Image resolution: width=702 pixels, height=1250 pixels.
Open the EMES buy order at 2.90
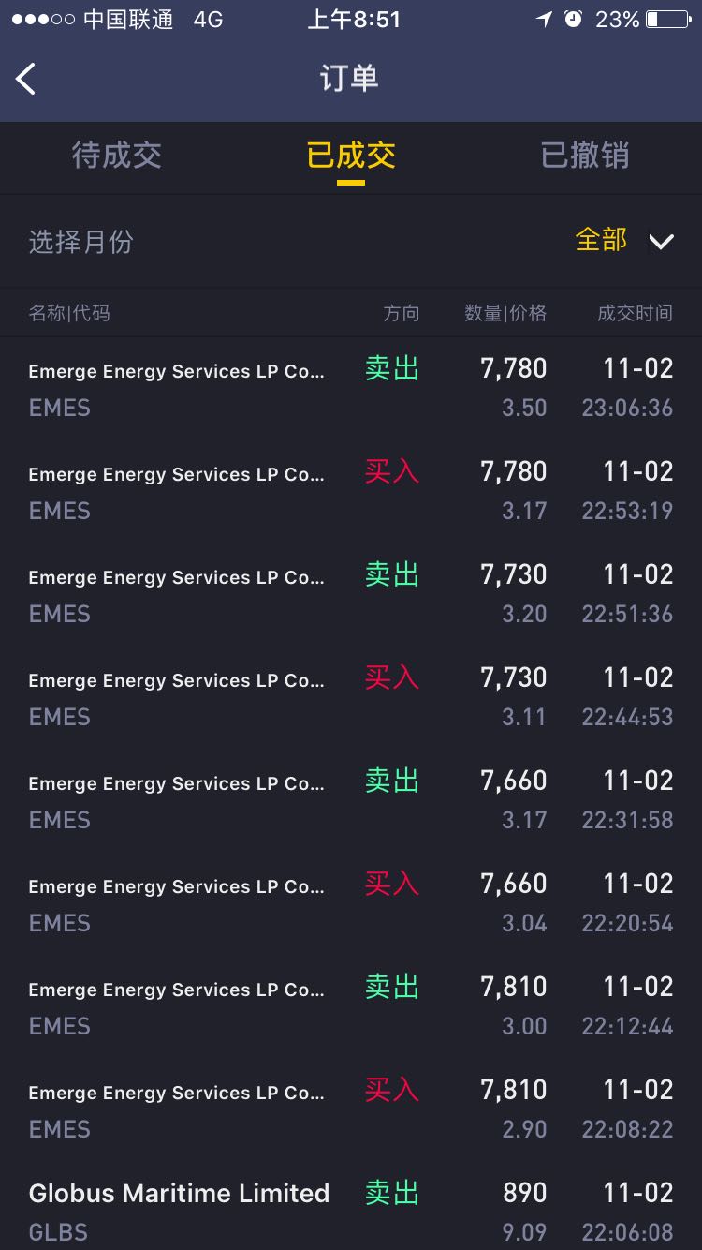click(x=351, y=1109)
